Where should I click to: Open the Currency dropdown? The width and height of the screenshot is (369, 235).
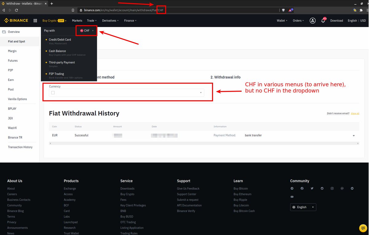pos(126,92)
